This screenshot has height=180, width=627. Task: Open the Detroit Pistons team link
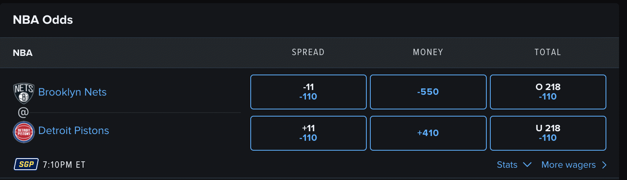(74, 130)
